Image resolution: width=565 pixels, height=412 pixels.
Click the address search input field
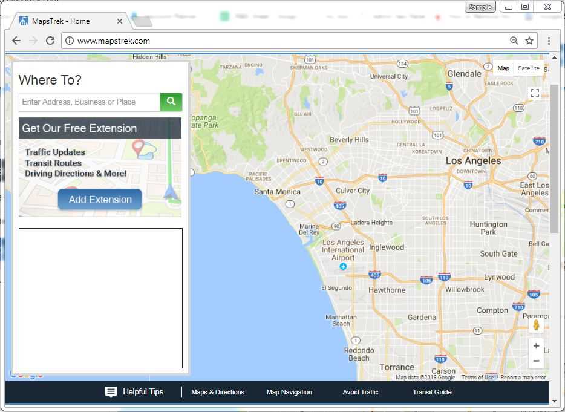coord(90,102)
